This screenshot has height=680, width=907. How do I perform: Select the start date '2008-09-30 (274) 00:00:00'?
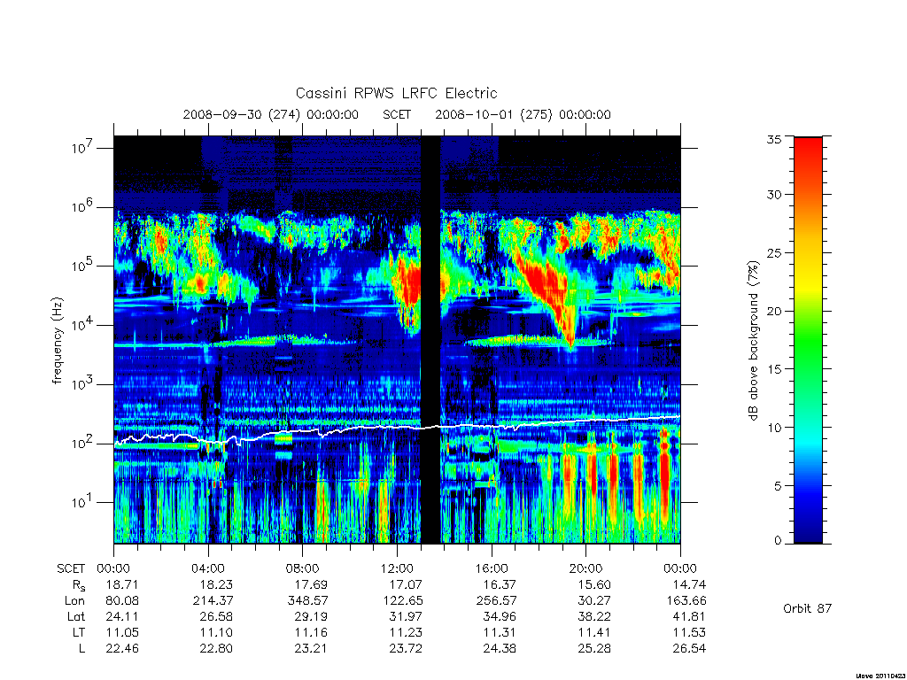(271, 114)
